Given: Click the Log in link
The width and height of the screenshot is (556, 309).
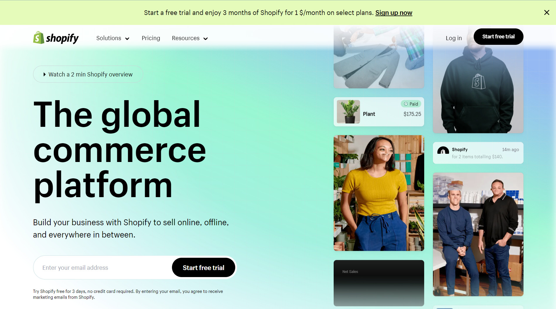Looking at the screenshot, I should pyautogui.click(x=454, y=38).
